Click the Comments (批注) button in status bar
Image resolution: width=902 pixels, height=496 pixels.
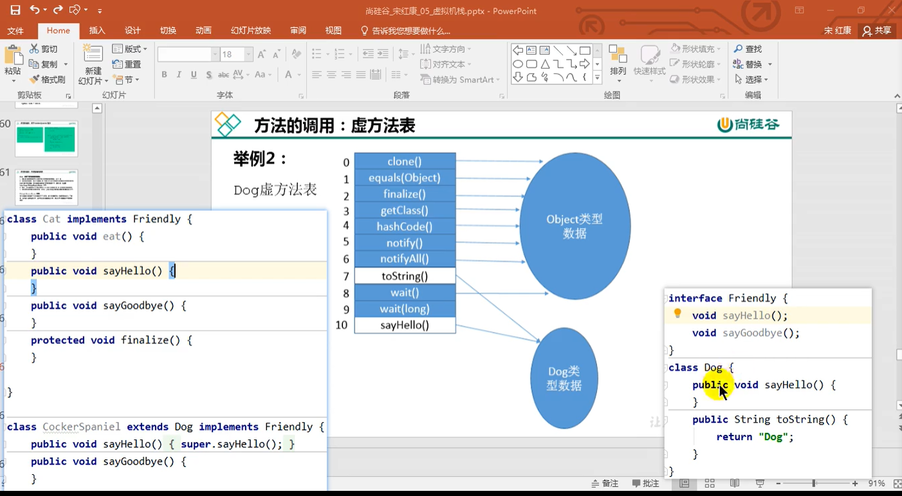click(x=645, y=483)
